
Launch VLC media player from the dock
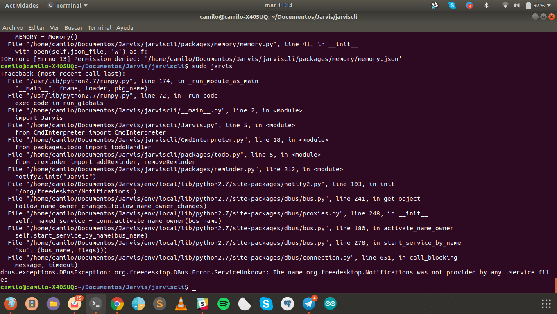point(181,304)
